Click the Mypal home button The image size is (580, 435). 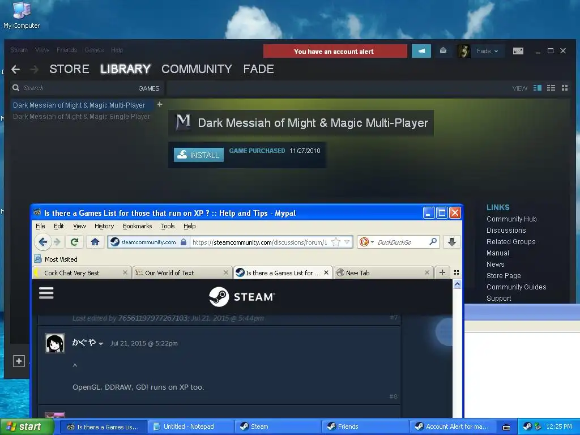coord(95,242)
